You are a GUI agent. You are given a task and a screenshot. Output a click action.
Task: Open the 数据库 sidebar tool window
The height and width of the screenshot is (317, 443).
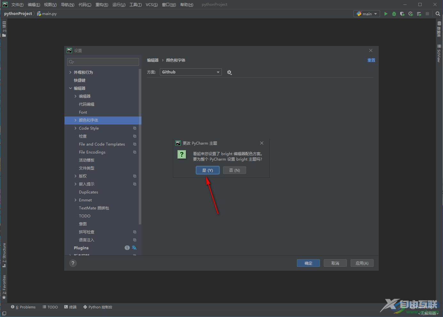(439, 29)
